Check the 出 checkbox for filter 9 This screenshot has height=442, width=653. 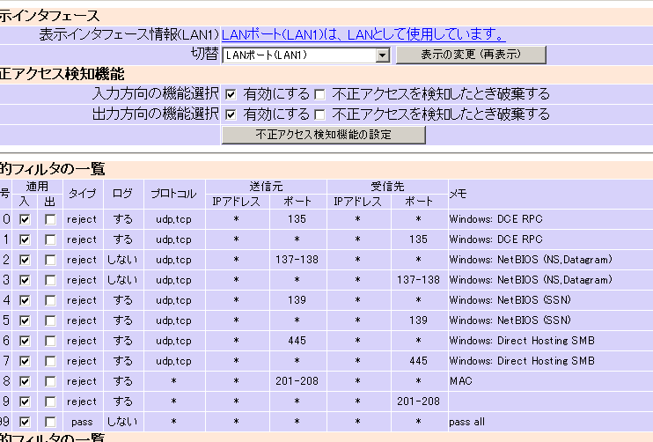point(50,401)
